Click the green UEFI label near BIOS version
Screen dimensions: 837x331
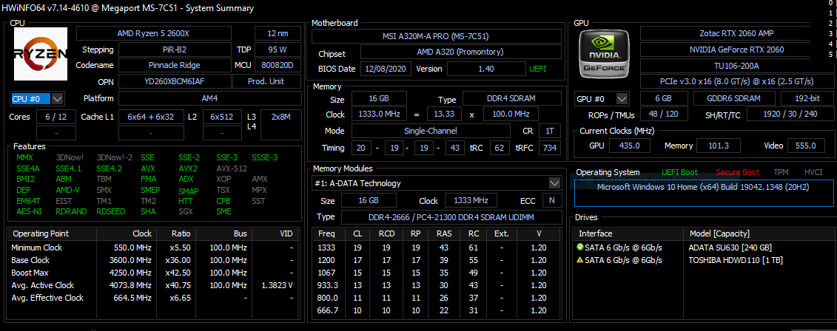(x=537, y=69)
